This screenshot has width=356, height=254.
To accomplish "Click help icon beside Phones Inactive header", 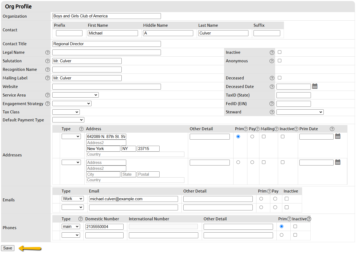I will 309,219.
